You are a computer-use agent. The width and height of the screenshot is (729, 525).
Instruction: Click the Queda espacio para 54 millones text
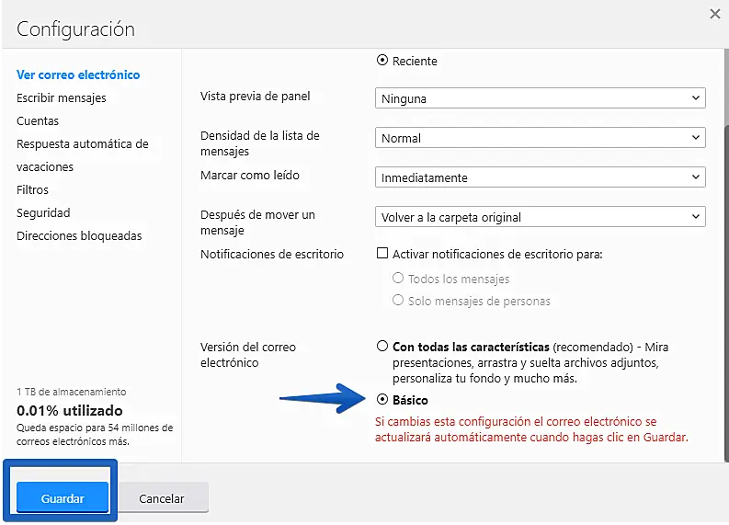(95, 434)
